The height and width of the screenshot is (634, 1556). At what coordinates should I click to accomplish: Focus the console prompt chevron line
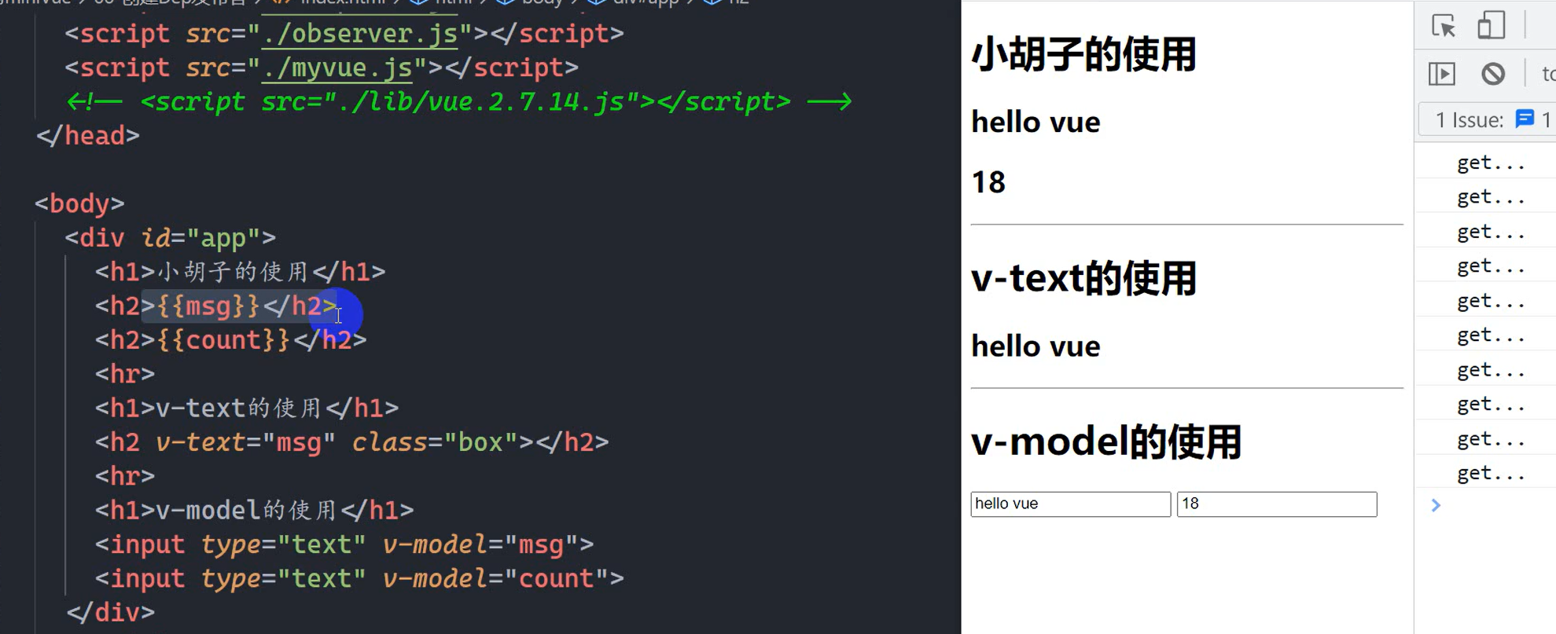[1436, 505]
